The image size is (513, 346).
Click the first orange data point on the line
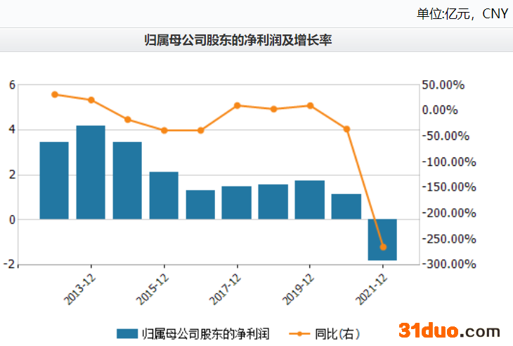click(x=55, y=94)
